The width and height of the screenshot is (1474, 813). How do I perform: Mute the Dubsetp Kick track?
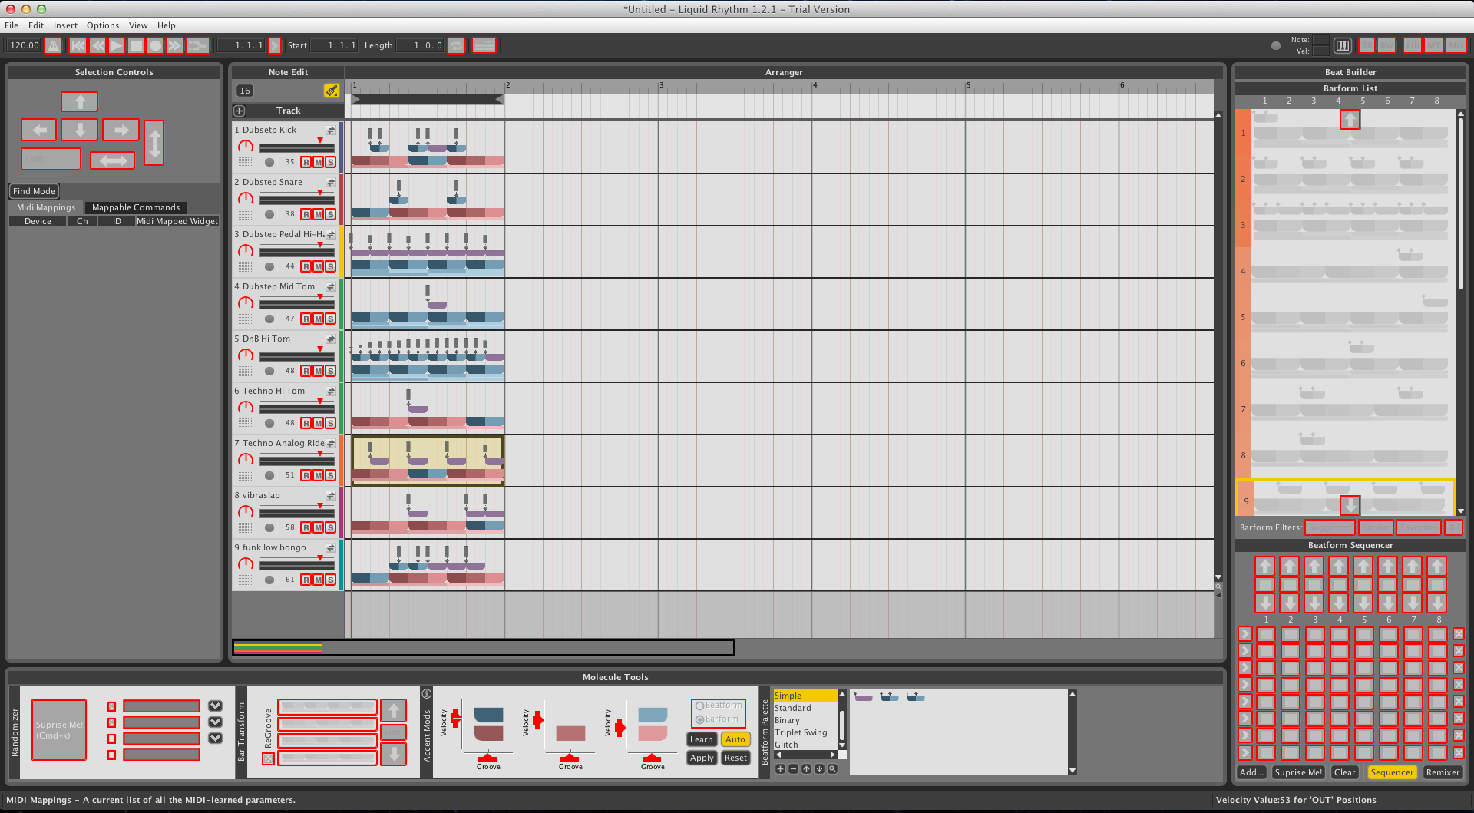319,162
